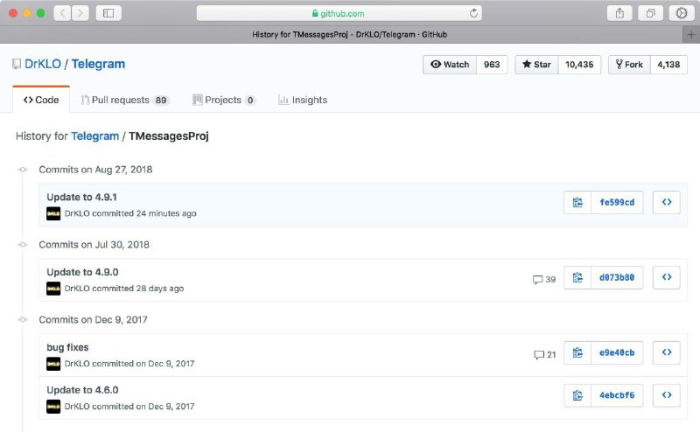This screenshot has width=700, height=432.
Task: Open the commit hash fe599cd
Action: 617,202
